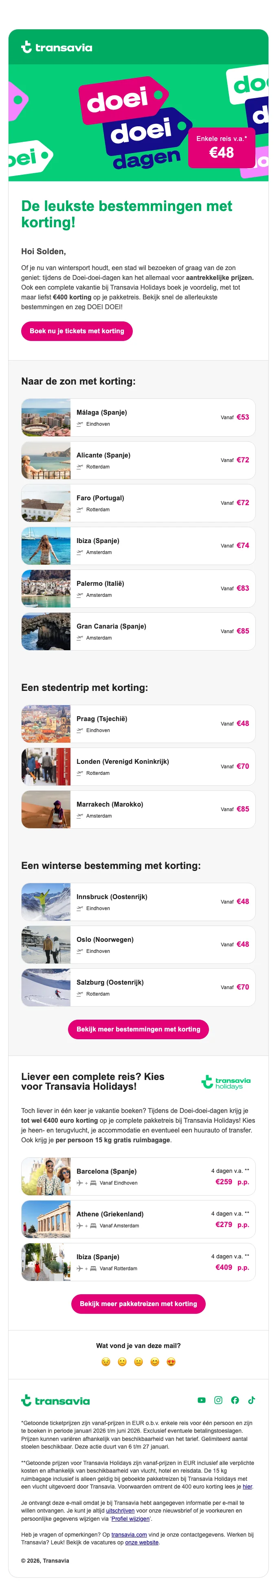Select the Málaga (Spanje) destination thumbnail
The height and width of the screenshot is (1590, 277).
pyautogui.click(x=46, y=417)
